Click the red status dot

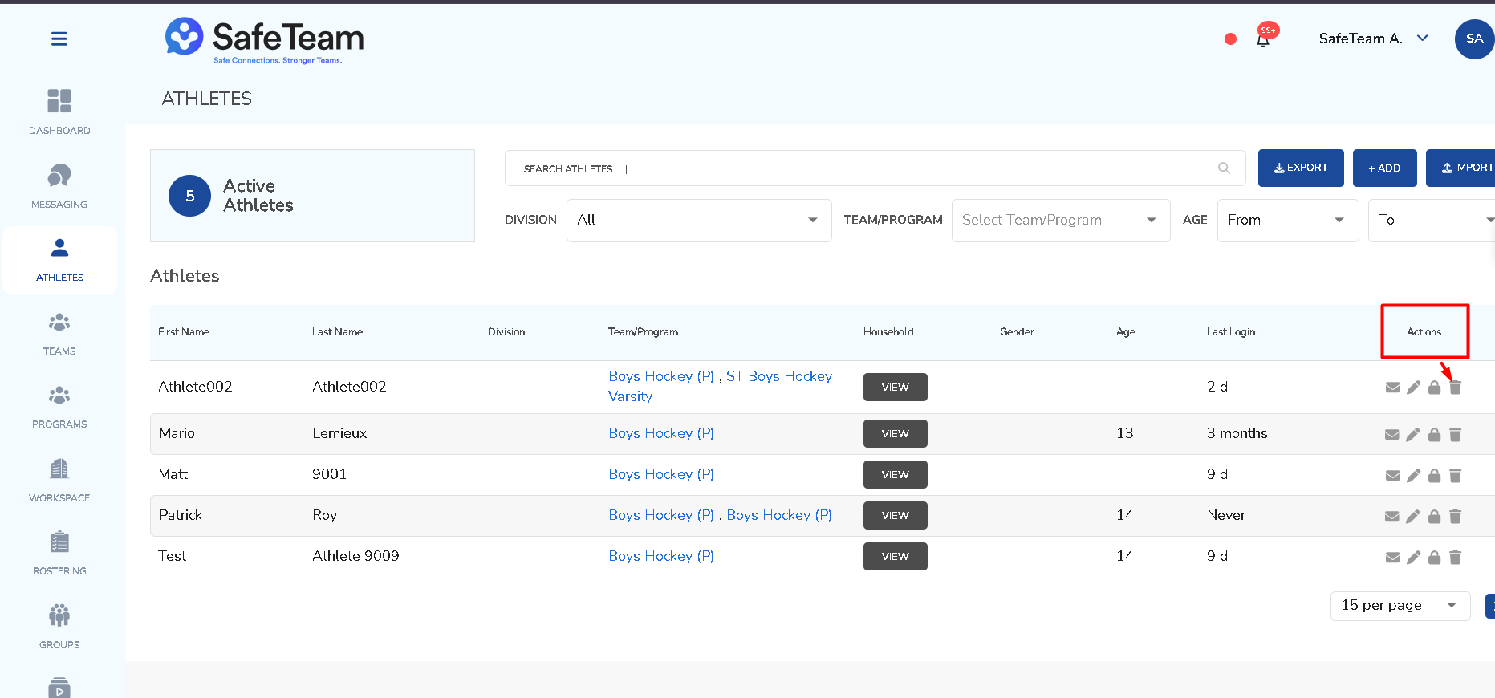tap(1230, 39)
